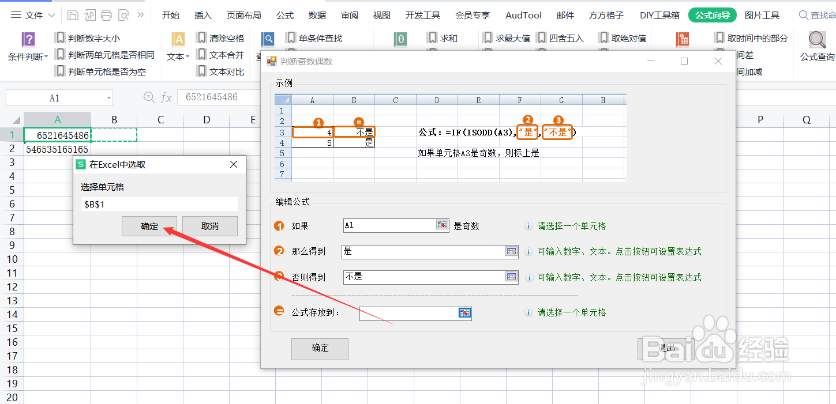Select the AudTool tab
This screenshot has height=404, width=836.
pyautogui.click(x=524, y=16)
